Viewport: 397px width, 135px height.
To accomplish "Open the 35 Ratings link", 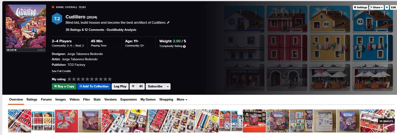I will coord(73,29).
